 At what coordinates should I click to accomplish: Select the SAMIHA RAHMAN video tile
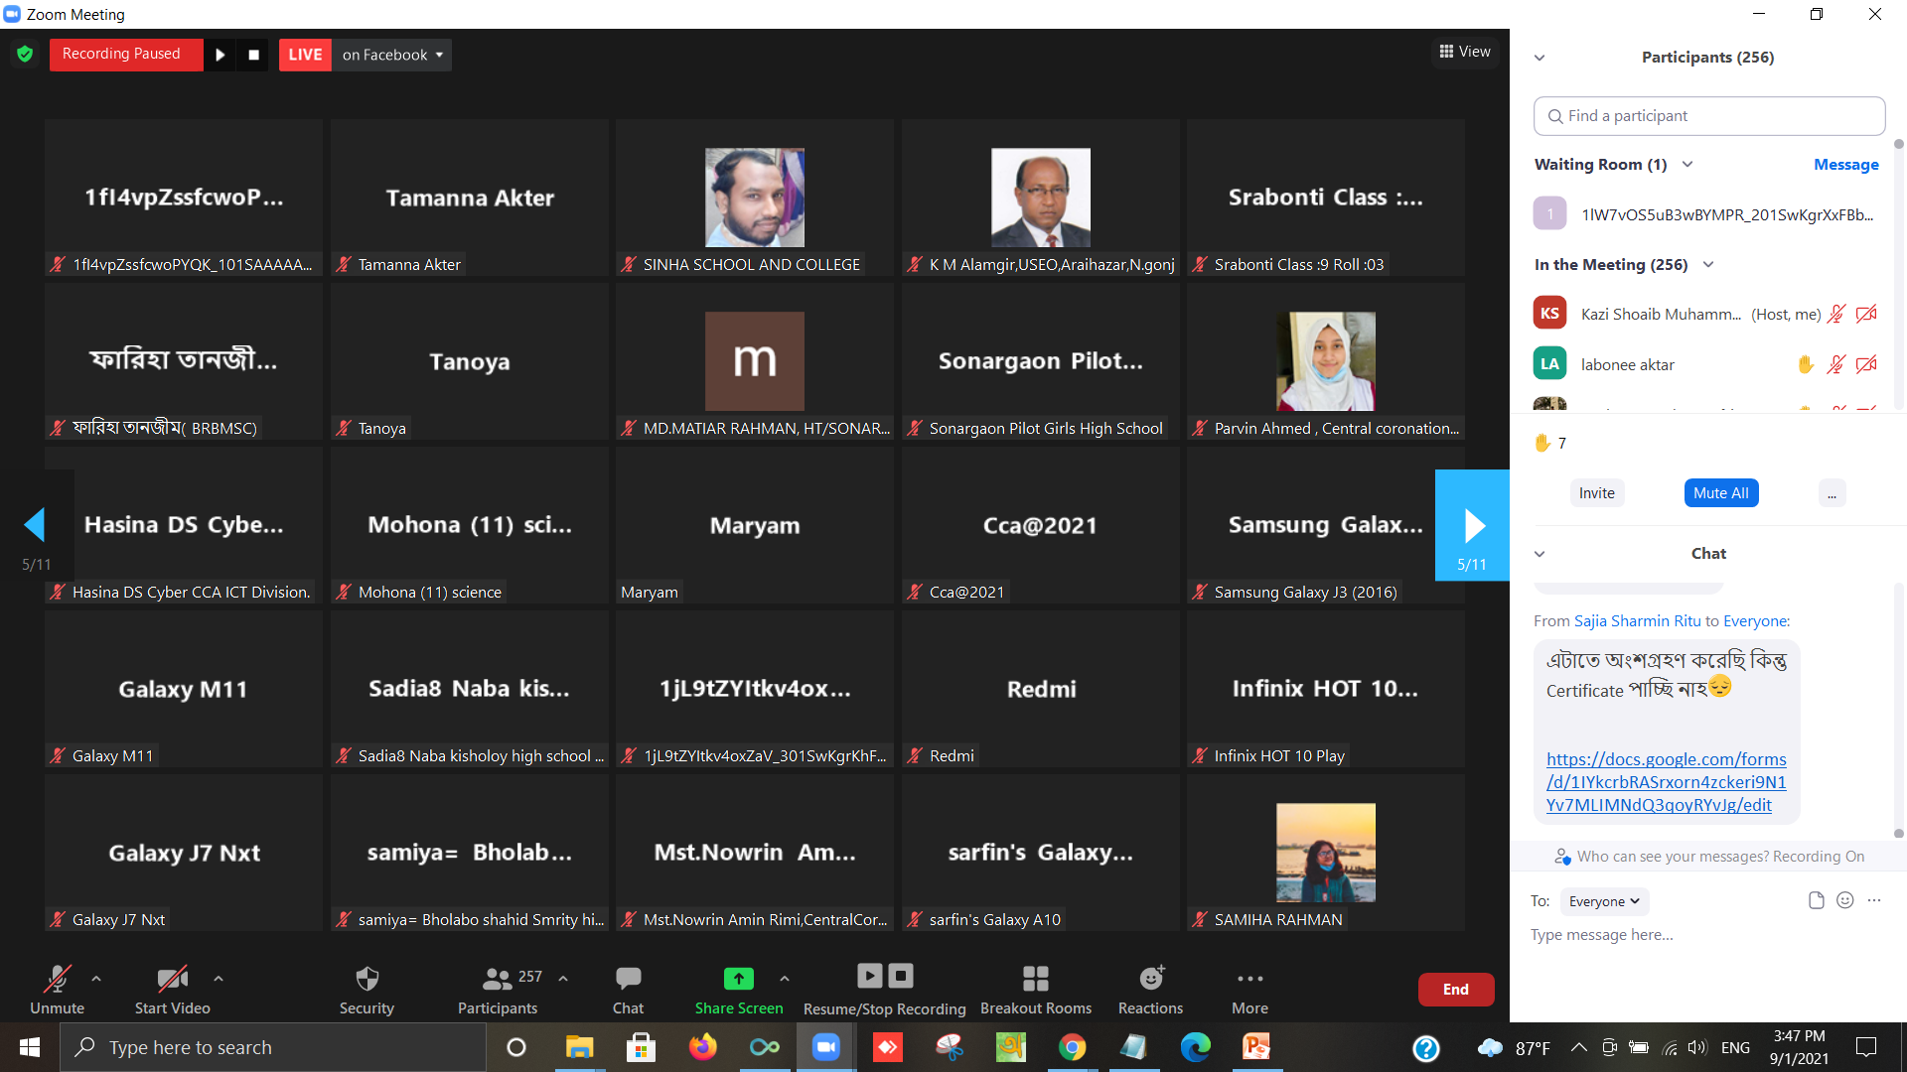point(1326,853)
